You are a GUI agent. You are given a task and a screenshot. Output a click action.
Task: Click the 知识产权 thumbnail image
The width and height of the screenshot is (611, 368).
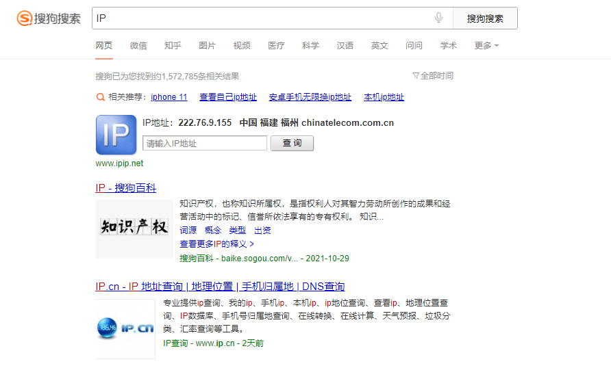point(134,229)
